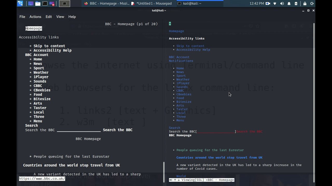332x186 pixels.
Task: Click the Mousepad document icon in taskbar
Action: click(x=133, y=3)
